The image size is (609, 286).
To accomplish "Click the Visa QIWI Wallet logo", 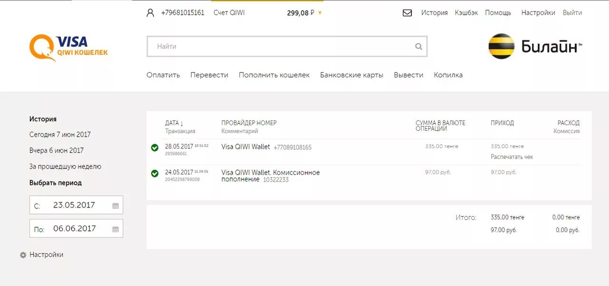I will tap(69, 48).
